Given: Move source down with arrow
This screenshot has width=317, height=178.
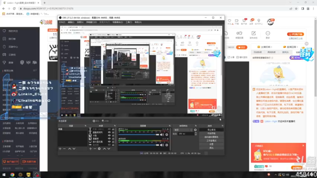Looking at the screenshot, I should coord(109,149).
